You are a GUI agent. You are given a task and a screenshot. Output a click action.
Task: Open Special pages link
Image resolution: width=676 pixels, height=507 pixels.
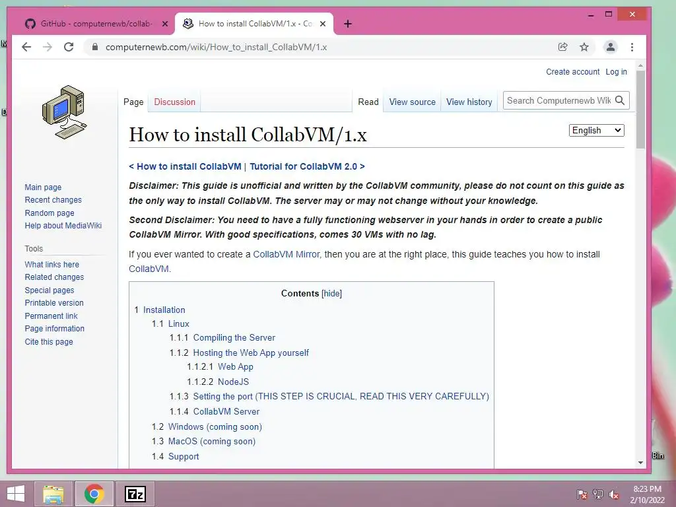click(50, 290)
